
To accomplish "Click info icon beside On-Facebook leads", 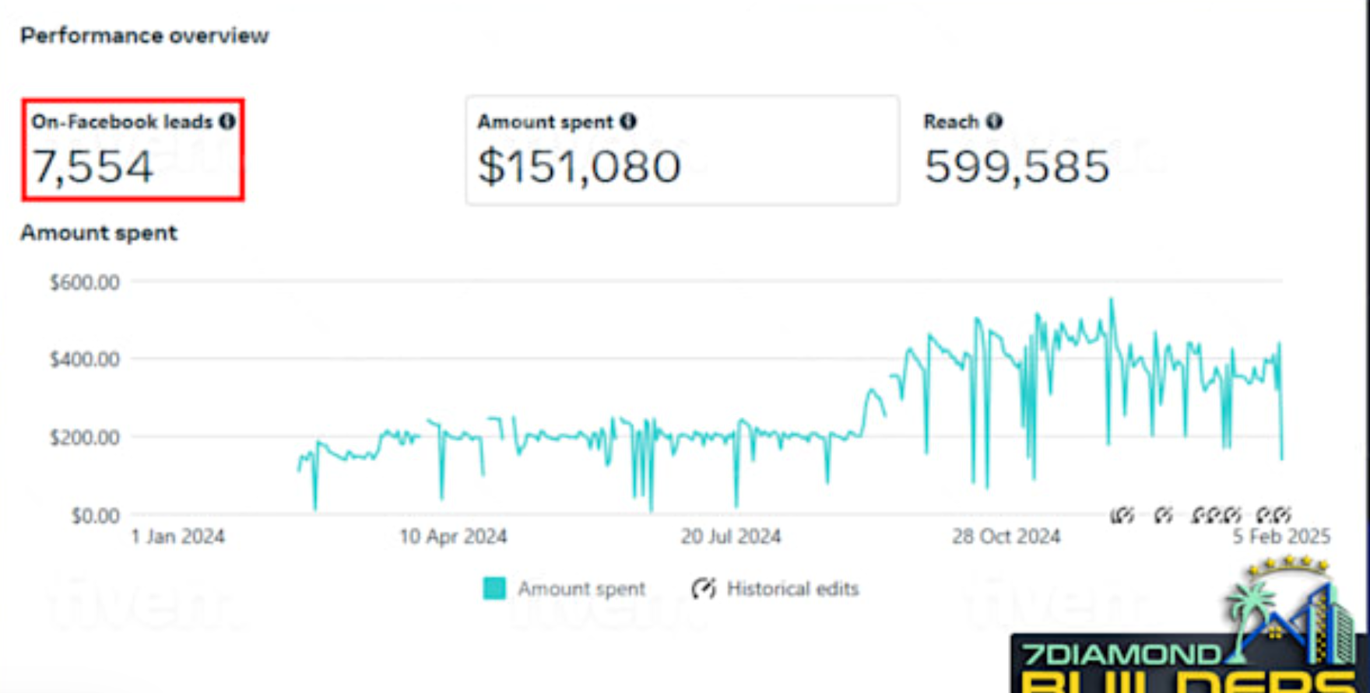I will pyautogui.click(x=227, y=121).
